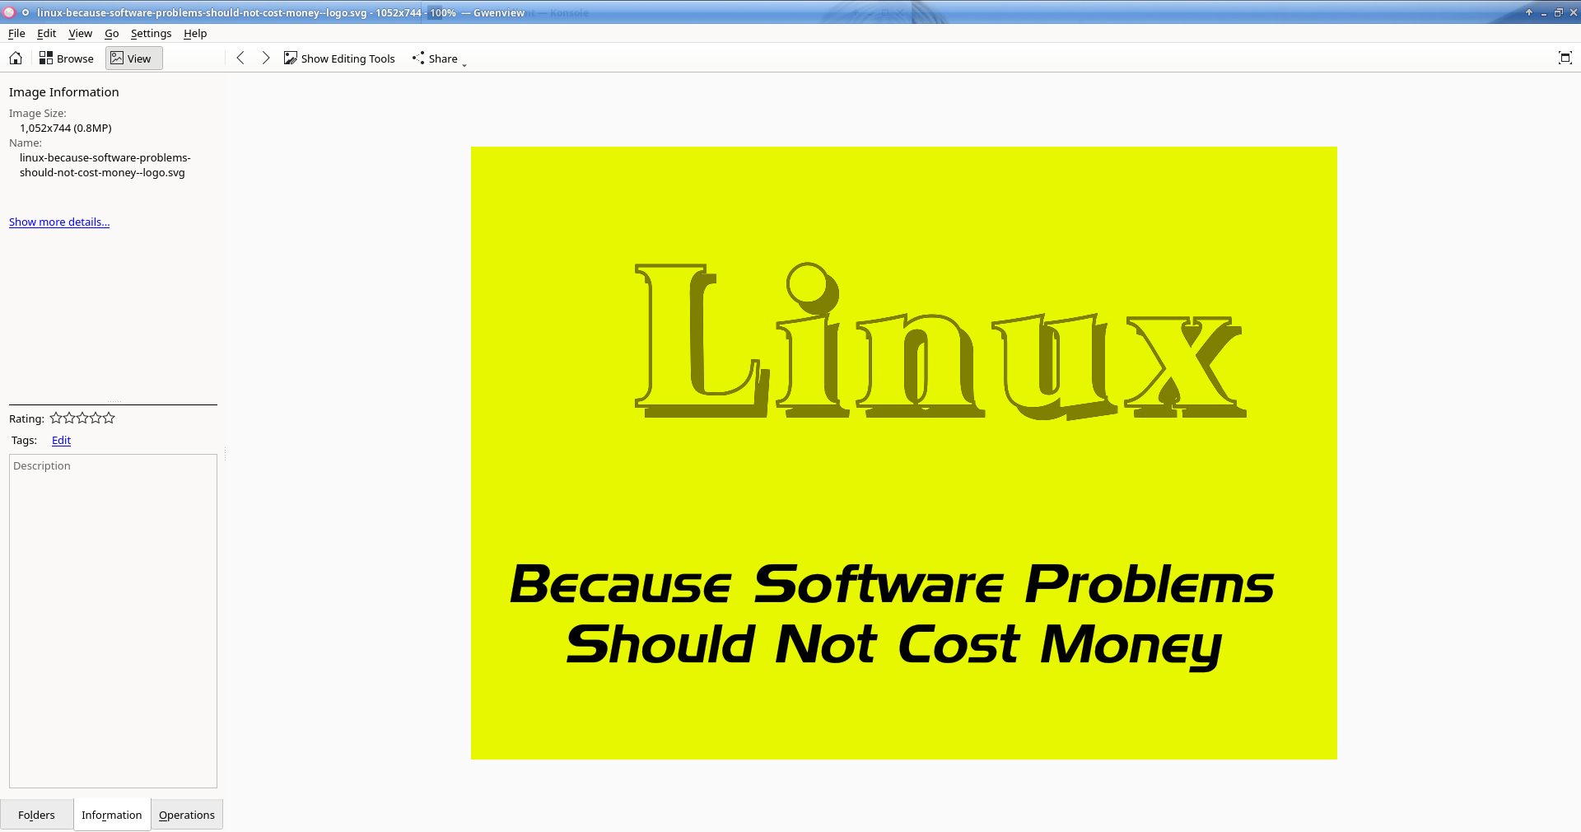Go to the next image arrow
Viewport: 1581px width, 832px height.
pos(265,58)
